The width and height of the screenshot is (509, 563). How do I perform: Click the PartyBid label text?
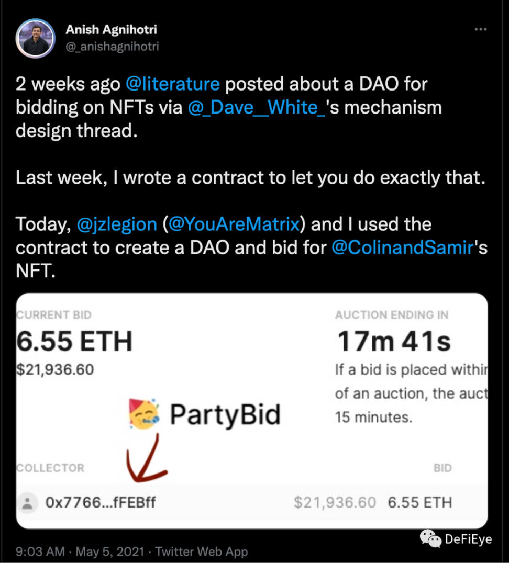tap(225, 415)
